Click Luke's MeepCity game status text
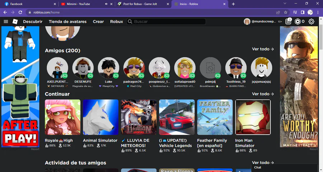This screenshot has width=323, height=172. pos(108,86)
